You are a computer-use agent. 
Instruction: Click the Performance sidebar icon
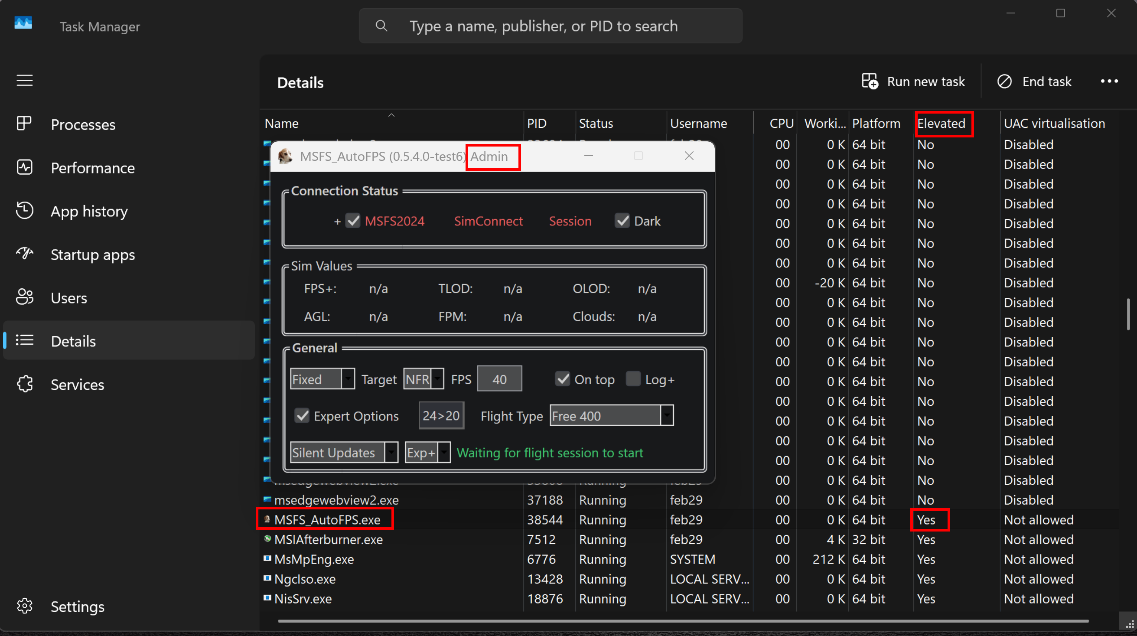(x=24, y=167)
